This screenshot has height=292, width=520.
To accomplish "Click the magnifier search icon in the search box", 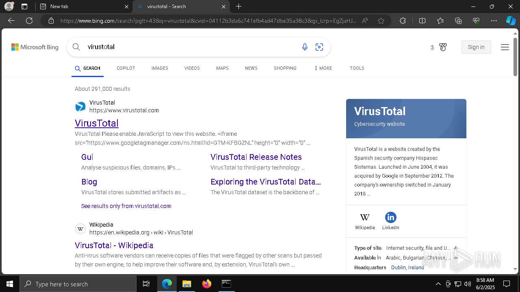I will [76, 47].
